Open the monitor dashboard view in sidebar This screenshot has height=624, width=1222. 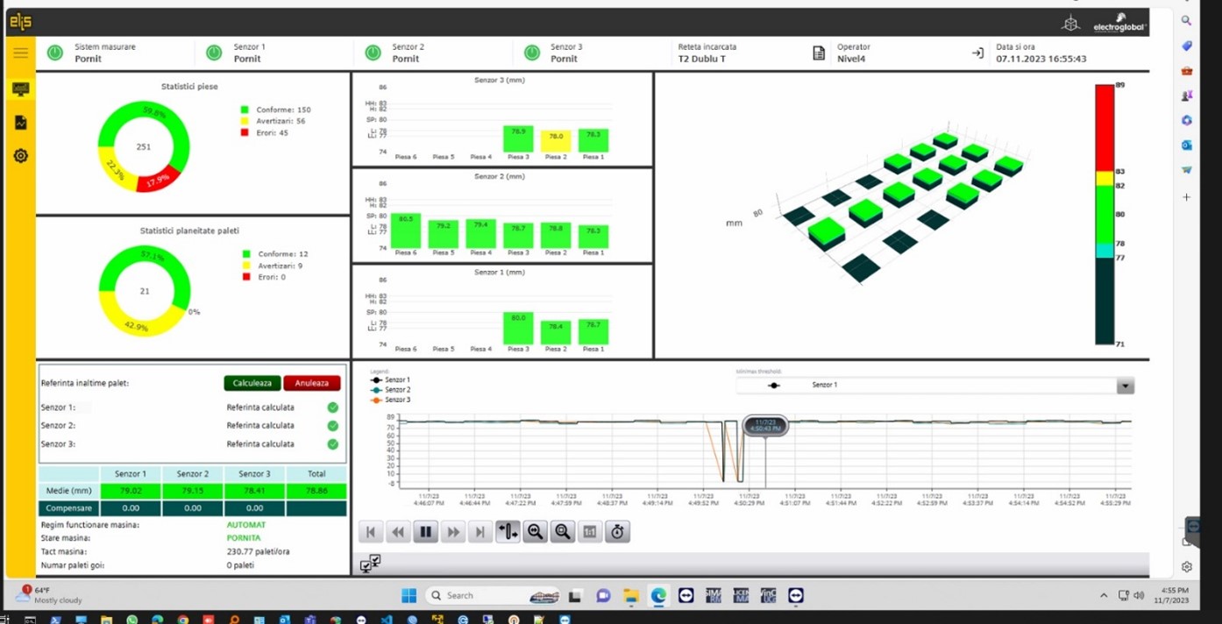(x=20, y=89)
